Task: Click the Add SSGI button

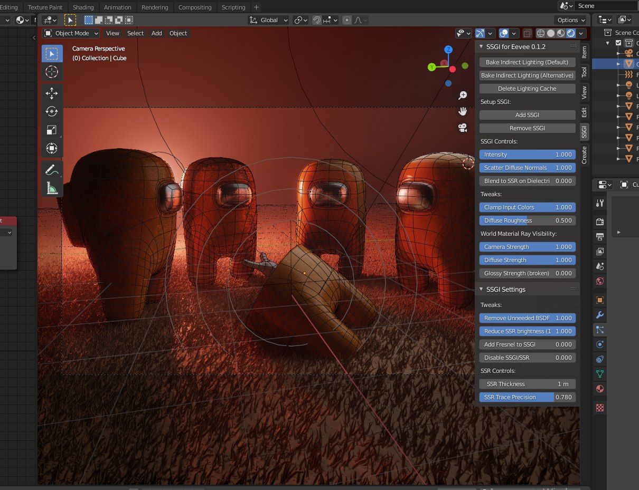Action: coord(527,115)
